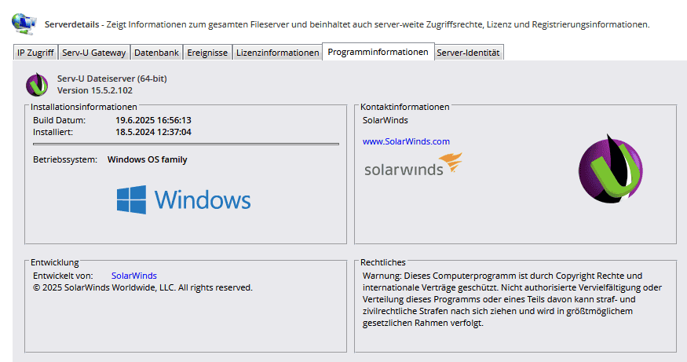
Task: Go to the Lizenzinformationen tab
Action: pos(277,53)
